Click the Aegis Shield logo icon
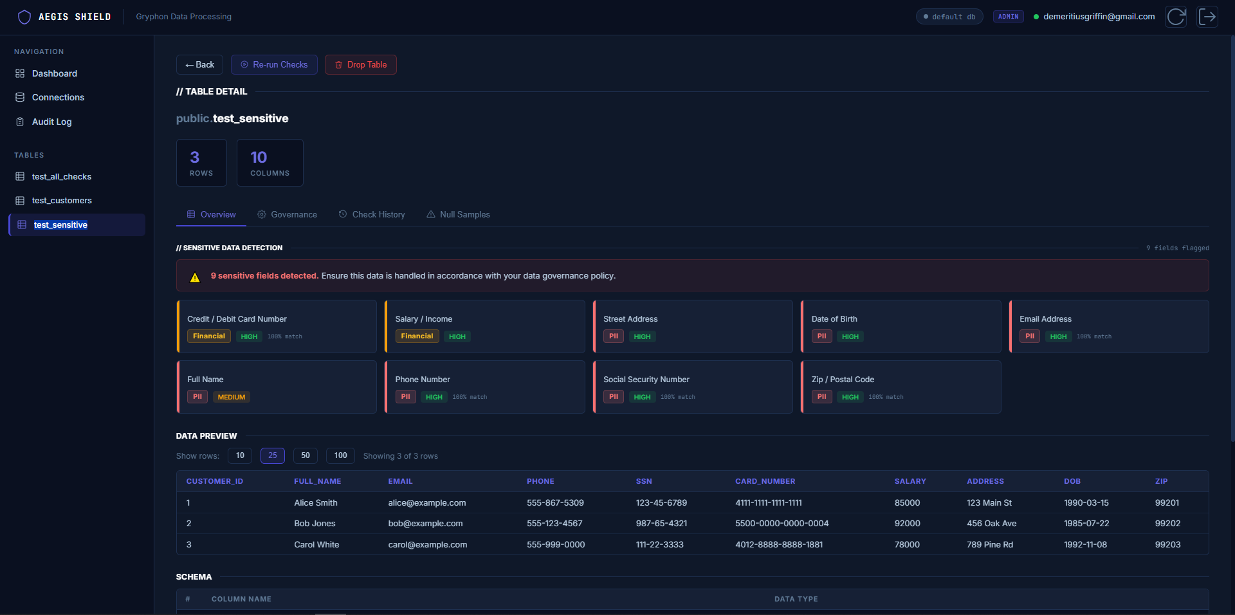This screenshot has width=1235, height=615. point(24,17)
